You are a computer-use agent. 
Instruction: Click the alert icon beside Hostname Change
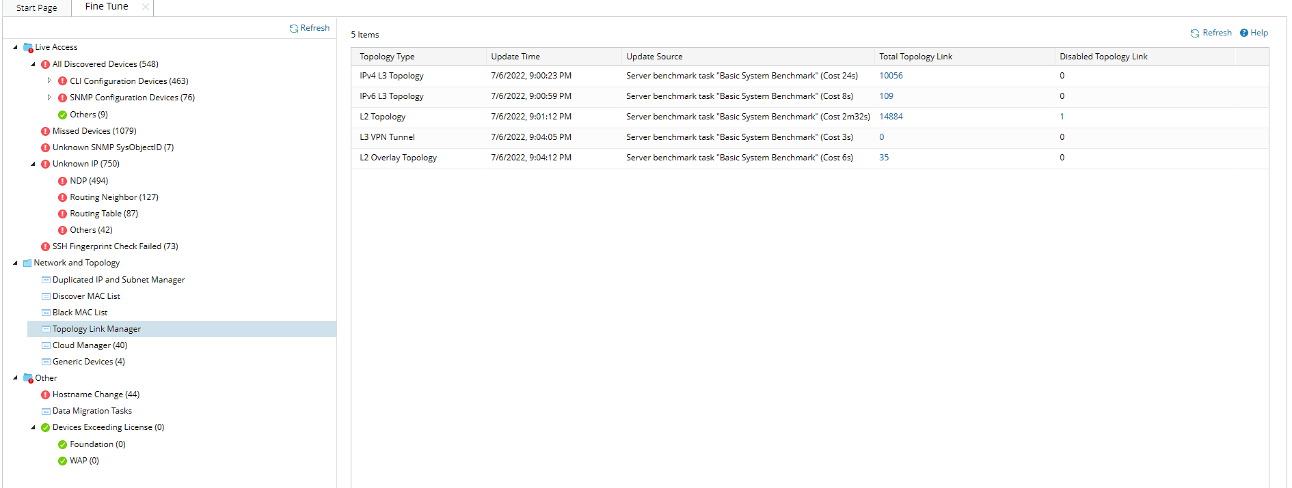(45, 394)
